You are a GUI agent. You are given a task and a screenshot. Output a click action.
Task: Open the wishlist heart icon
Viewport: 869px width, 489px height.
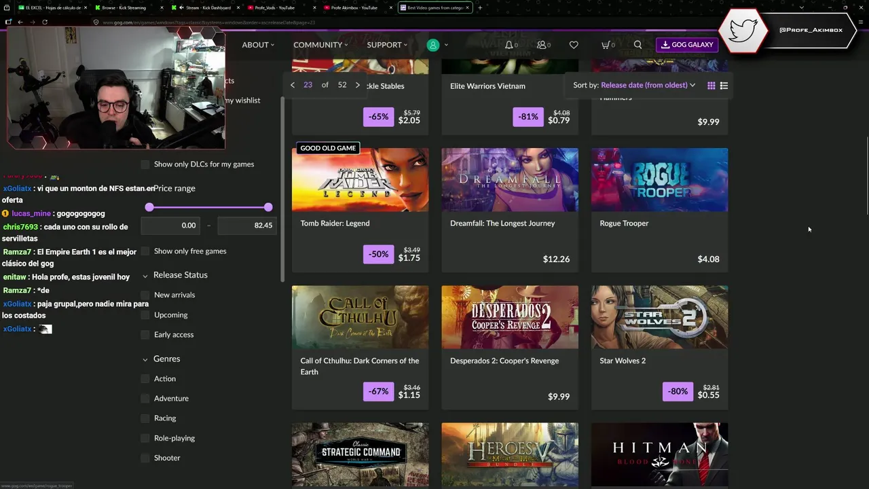pyautogui.click(x=574, y=45)
